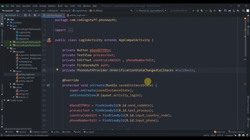The width and height of the screenshot is (250, 140).
Task: Click the Make Project hammer icon
Action: (131, 10)
